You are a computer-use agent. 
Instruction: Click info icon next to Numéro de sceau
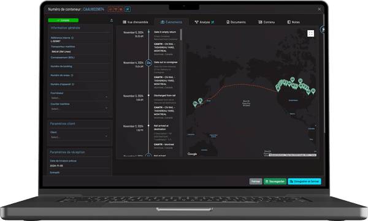coord(72,75)
